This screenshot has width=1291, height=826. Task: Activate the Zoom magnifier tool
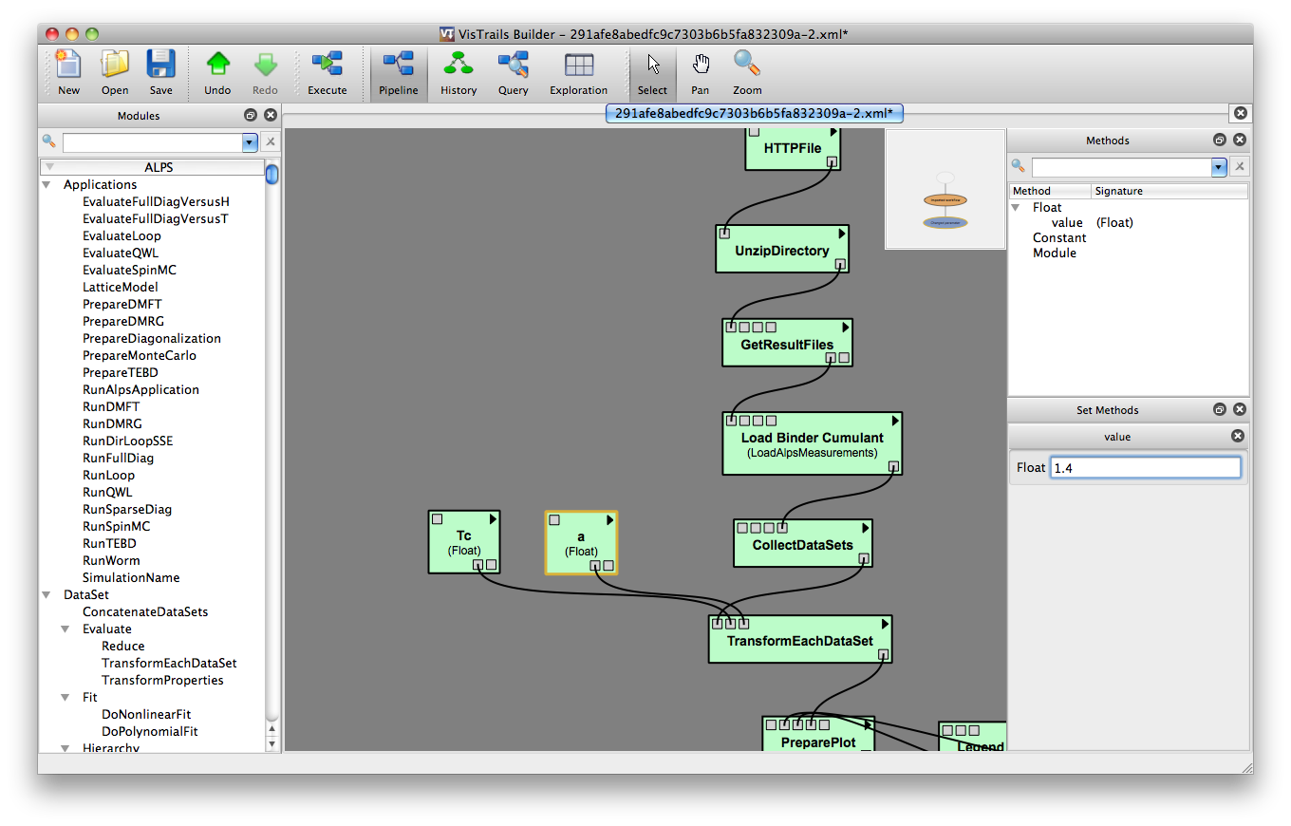click(747, 66)
